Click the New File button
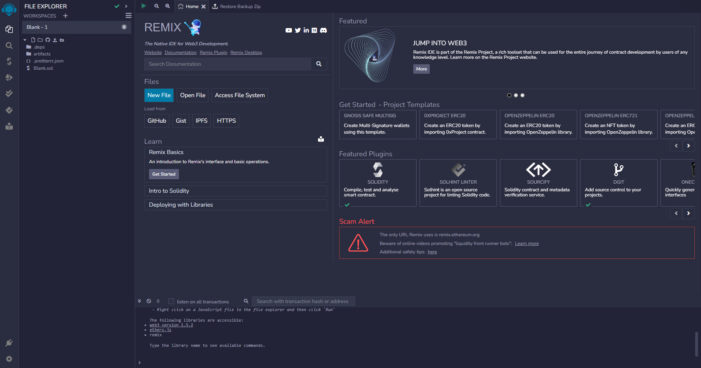701x368 pixels. coord(159,95)
